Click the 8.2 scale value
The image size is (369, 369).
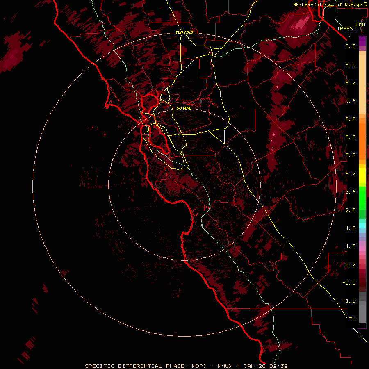tap(351, 82)
